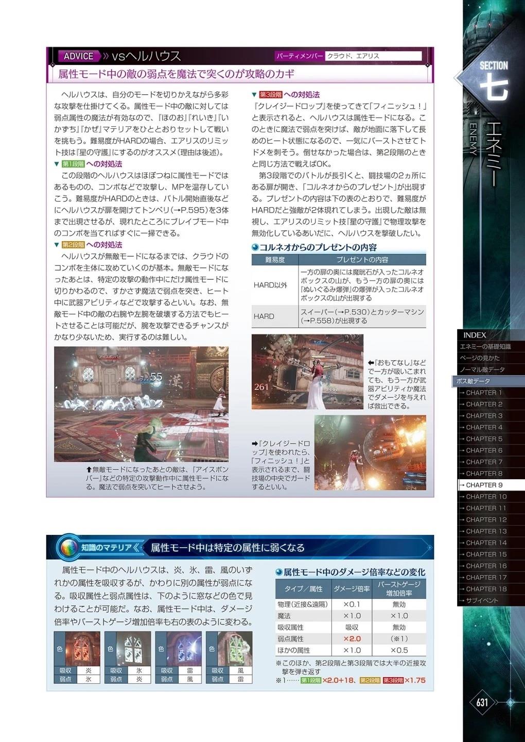The height and width of the screenshot is (742, 525).
Task: Click the ADVICE badge in the header
Action: tap(78, 56)
